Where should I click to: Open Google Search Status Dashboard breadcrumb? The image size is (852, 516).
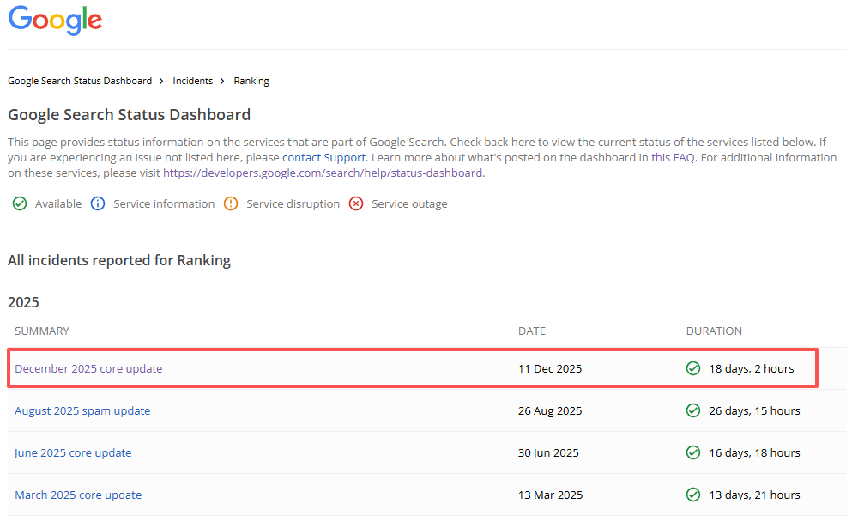[x=80, y=81]
